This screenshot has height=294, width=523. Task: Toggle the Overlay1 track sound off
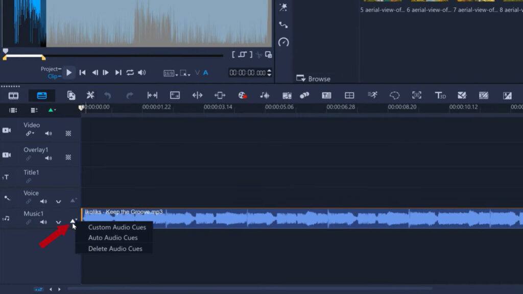pyautogui.click(x=48, y=157)
